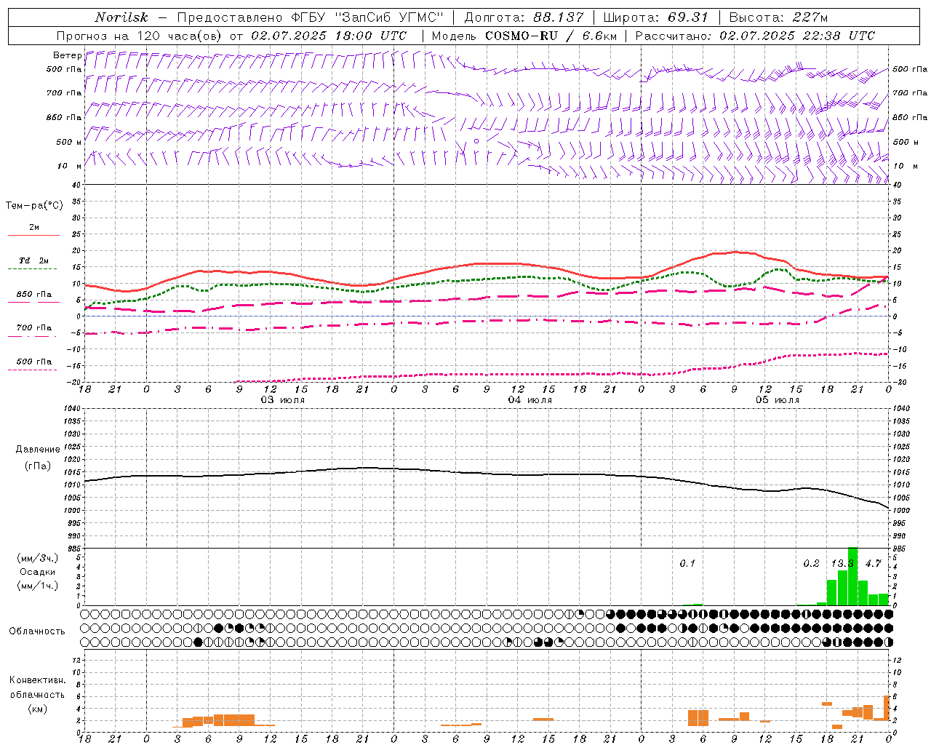Click the 'Широта: 69.31' latitude field

657,17
